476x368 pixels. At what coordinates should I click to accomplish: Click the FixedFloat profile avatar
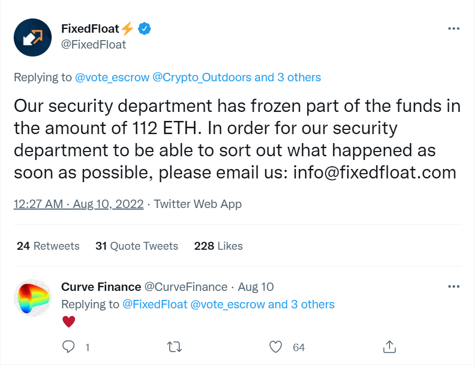(32, 37)
